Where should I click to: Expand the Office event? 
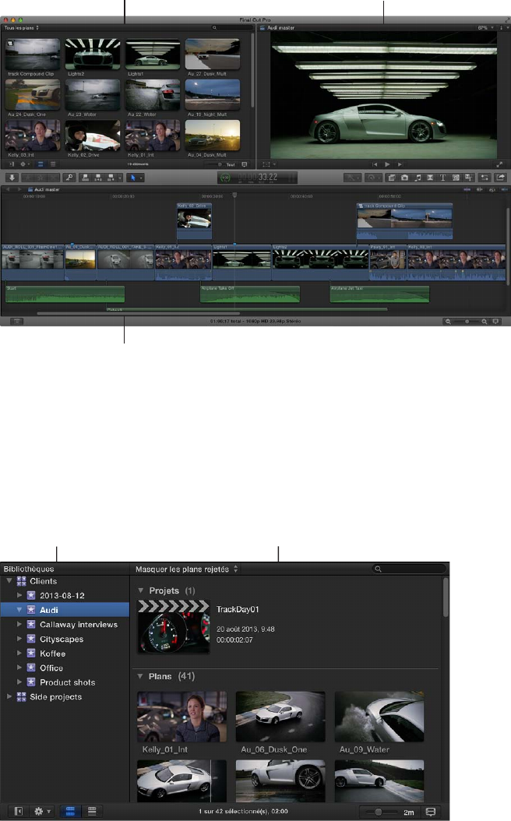19,668
